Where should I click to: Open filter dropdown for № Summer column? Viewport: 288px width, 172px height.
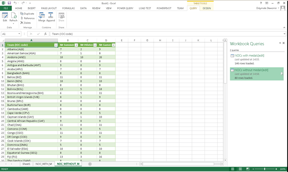tap(76, 45)
